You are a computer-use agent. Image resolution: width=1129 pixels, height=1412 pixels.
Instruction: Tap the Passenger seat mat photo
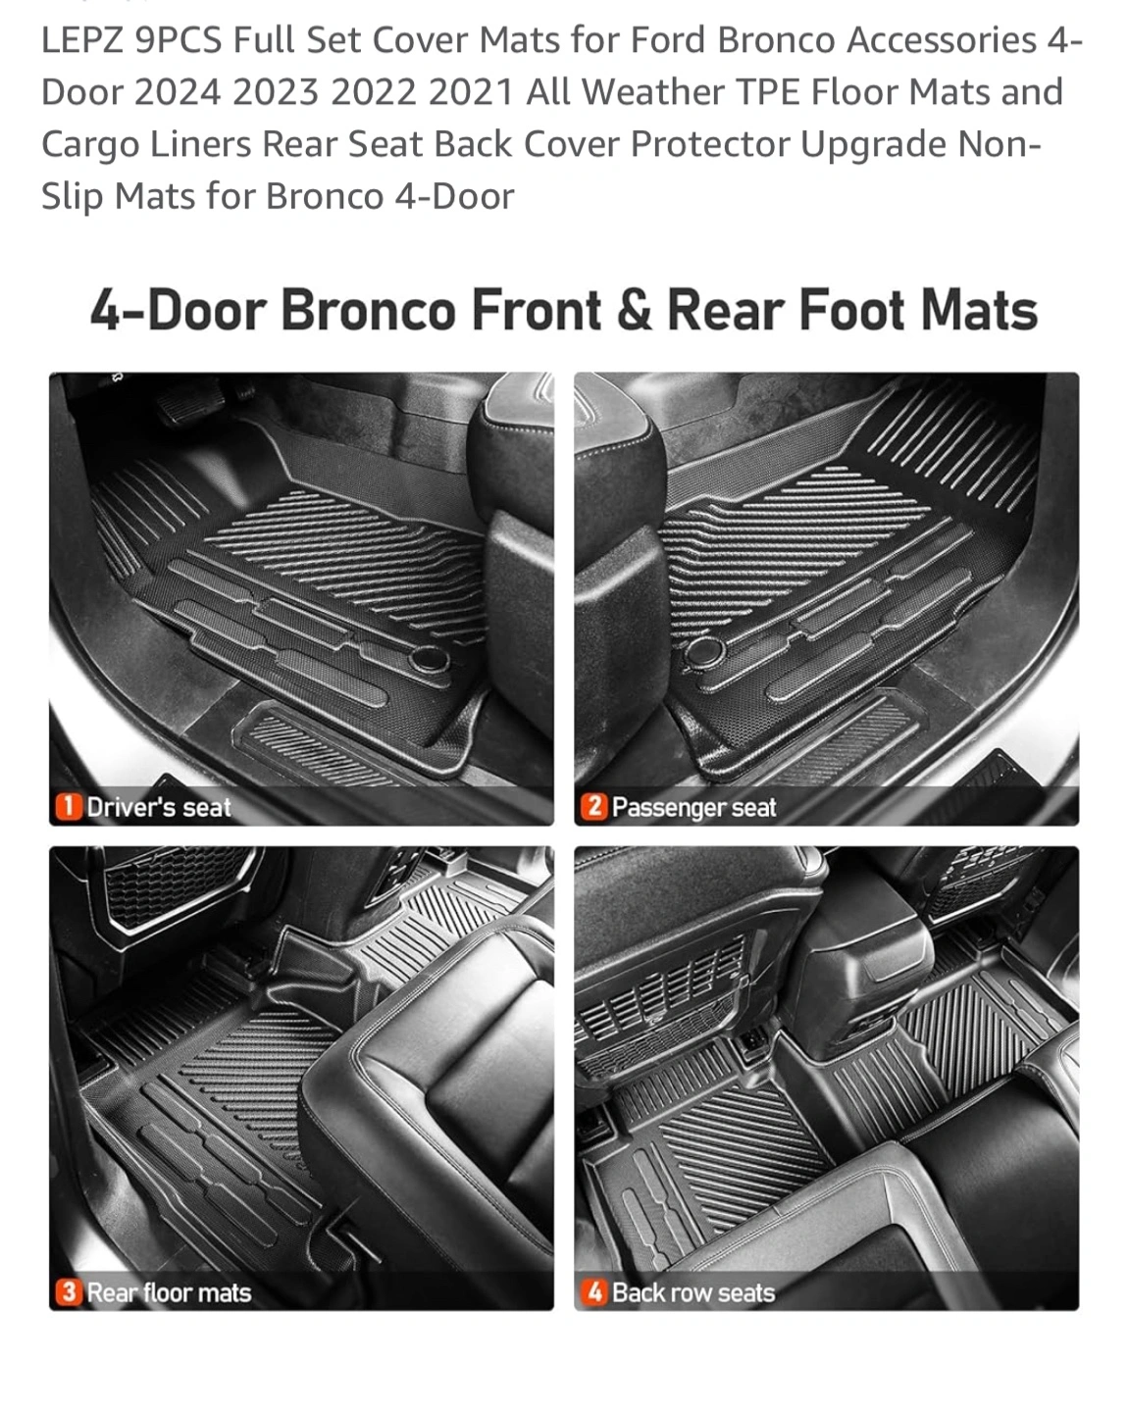click(826, 598)
